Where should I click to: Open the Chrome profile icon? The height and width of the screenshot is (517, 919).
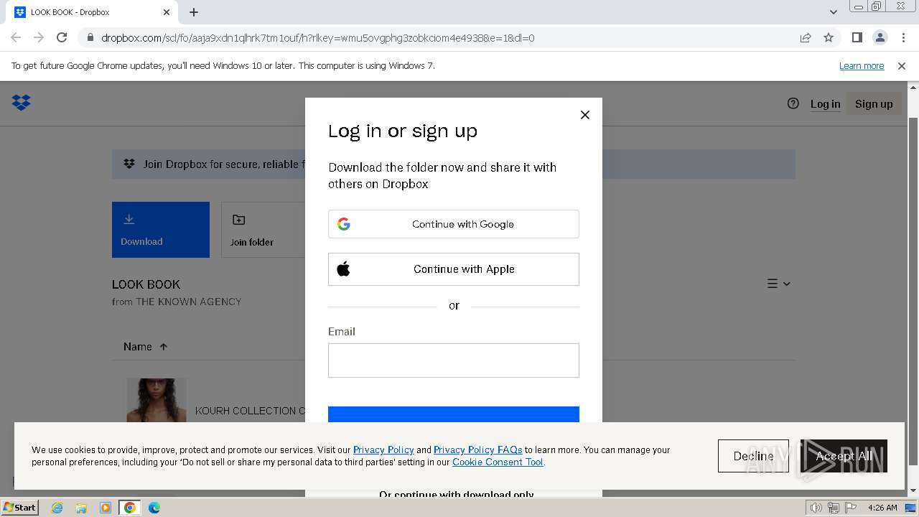tap(880, 37)
